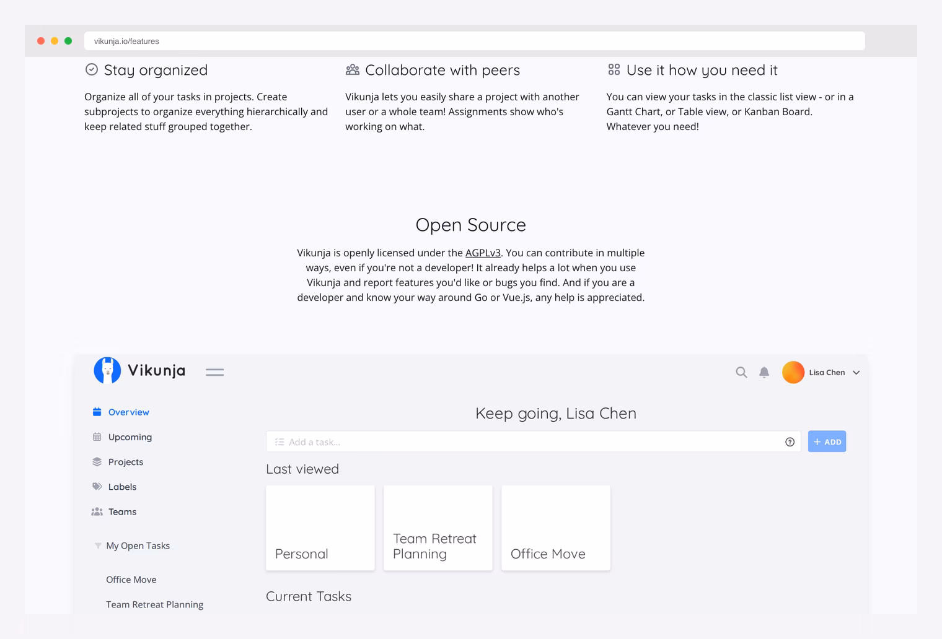Click the Vikunja llama logo
This screenshot has width=942, height=639.
click(107, 370)
